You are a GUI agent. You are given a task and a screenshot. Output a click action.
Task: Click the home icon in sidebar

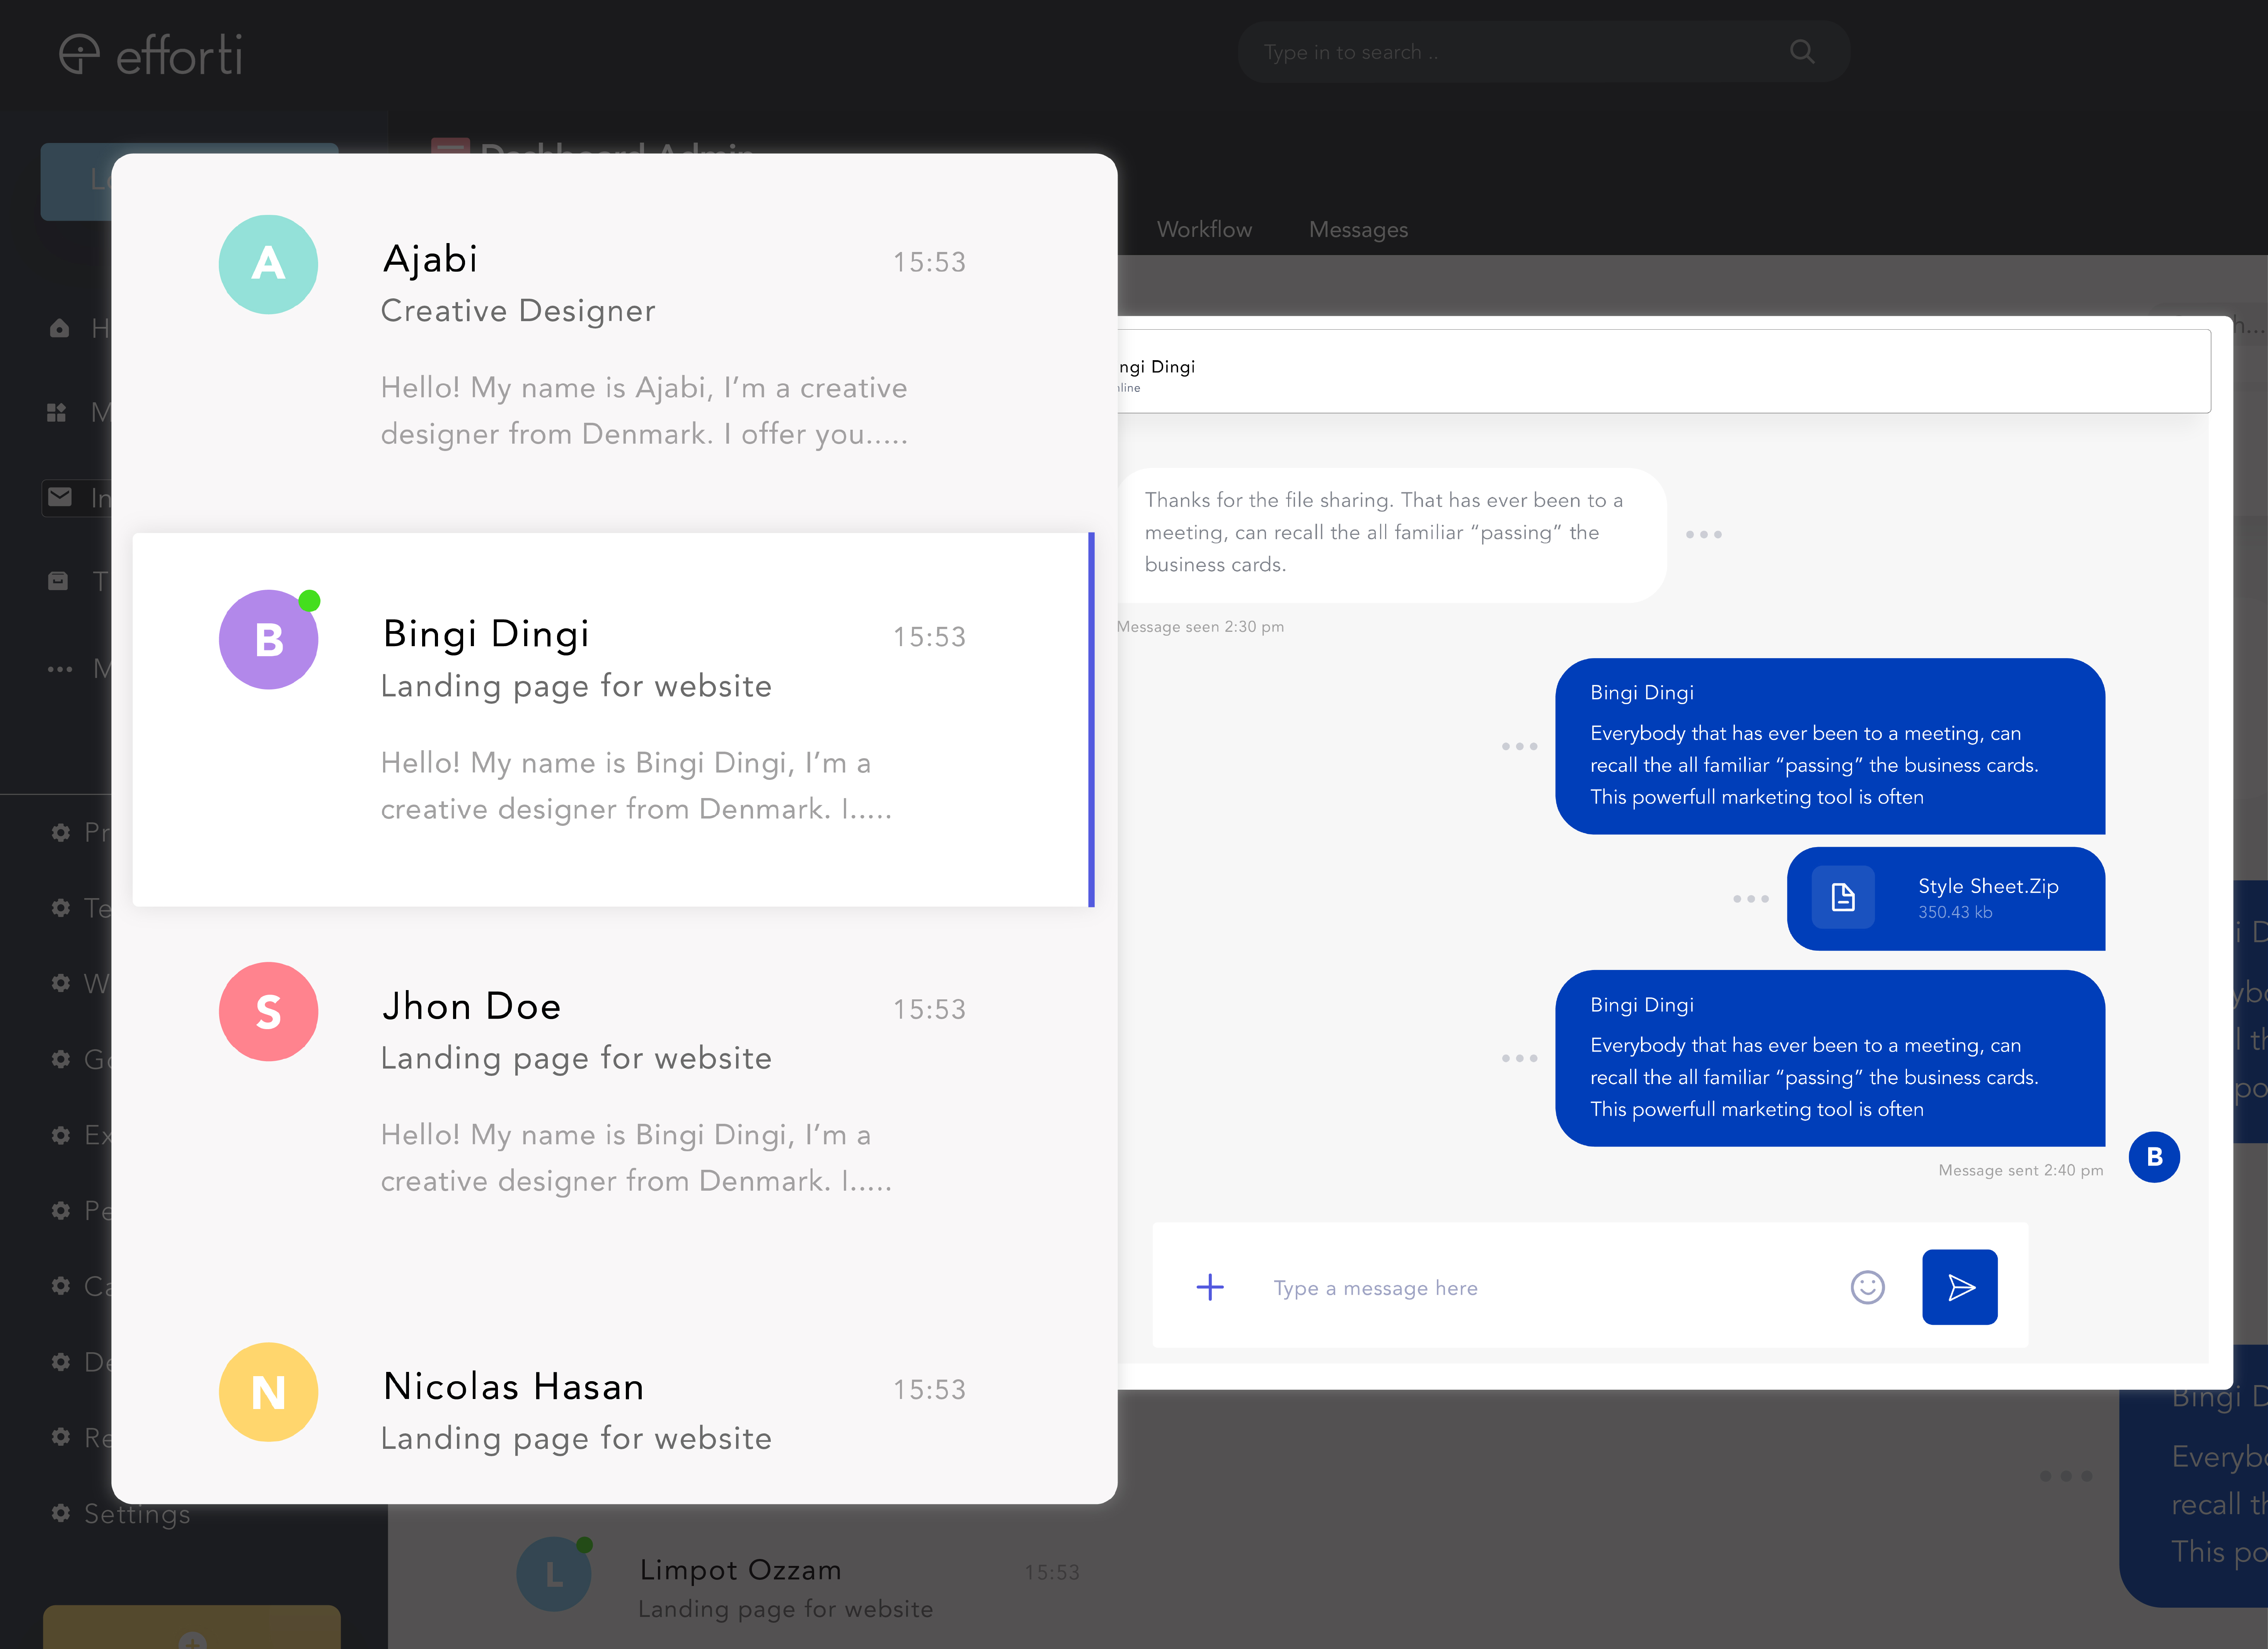click(59, 328)
